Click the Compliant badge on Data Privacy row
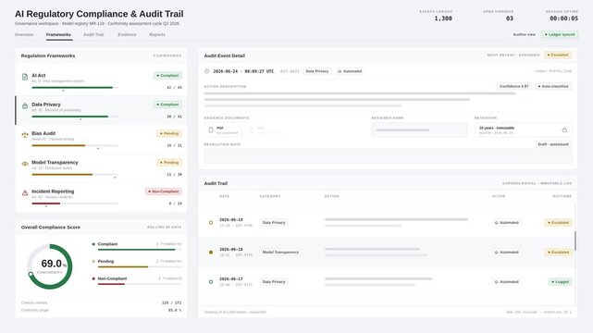Viewport: 593px width, 333px height. coord(167,105)
